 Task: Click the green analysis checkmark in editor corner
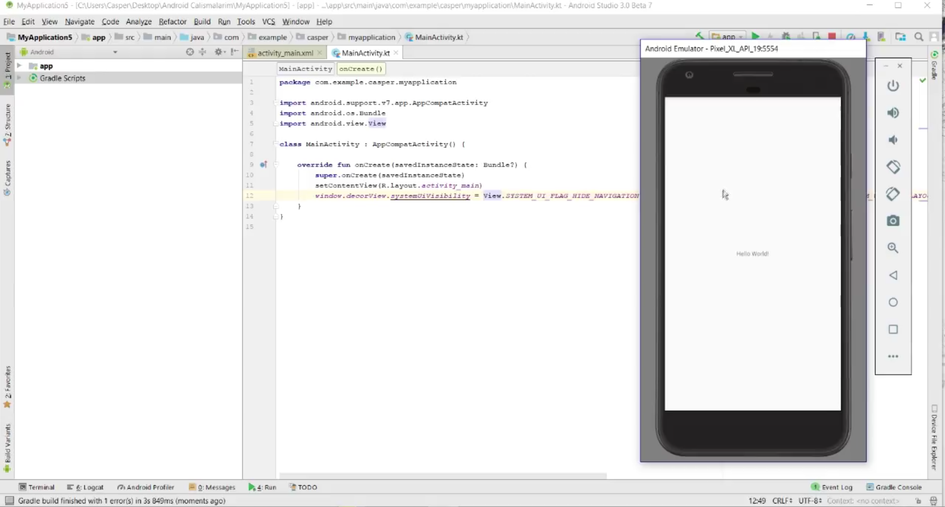[x=923, y=80]
